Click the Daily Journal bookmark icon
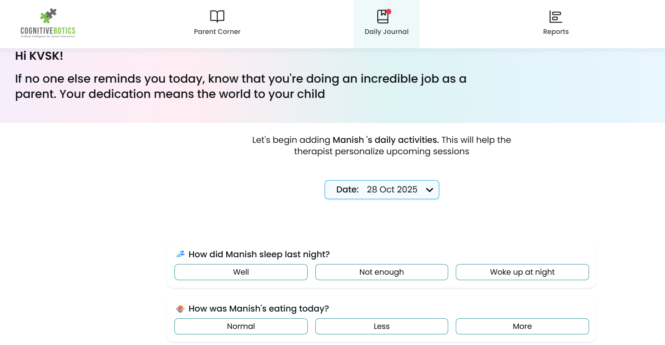The image size is (665, 345). click(x=382, y=17)
